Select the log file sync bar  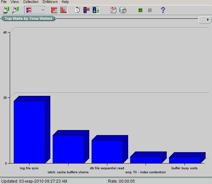coord(30,132)
